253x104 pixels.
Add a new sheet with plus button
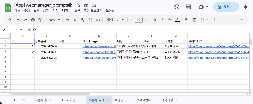pos(14,100)
